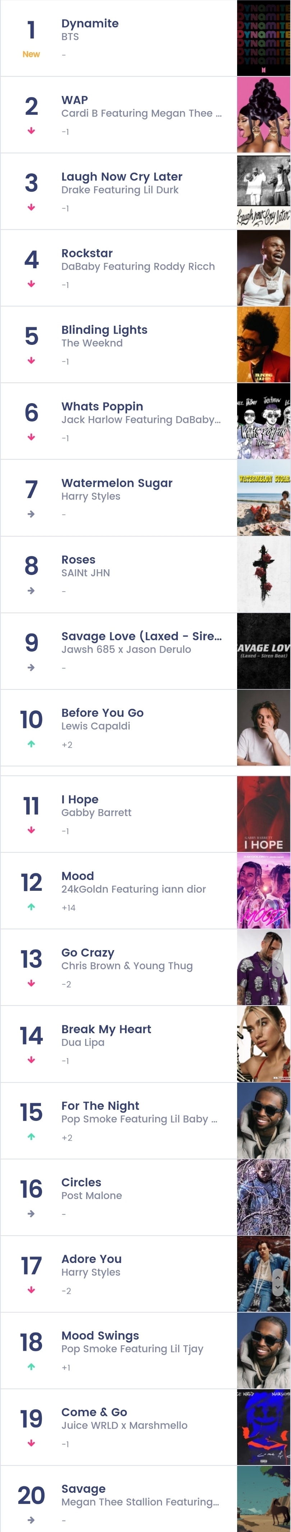
Task: Click the up arrow for Mood Swings
Action: 31,1367
